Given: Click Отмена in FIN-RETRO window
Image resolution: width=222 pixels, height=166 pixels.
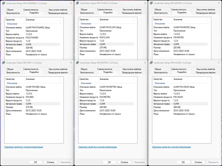Looking at the screenshot, I should [124, 162].
